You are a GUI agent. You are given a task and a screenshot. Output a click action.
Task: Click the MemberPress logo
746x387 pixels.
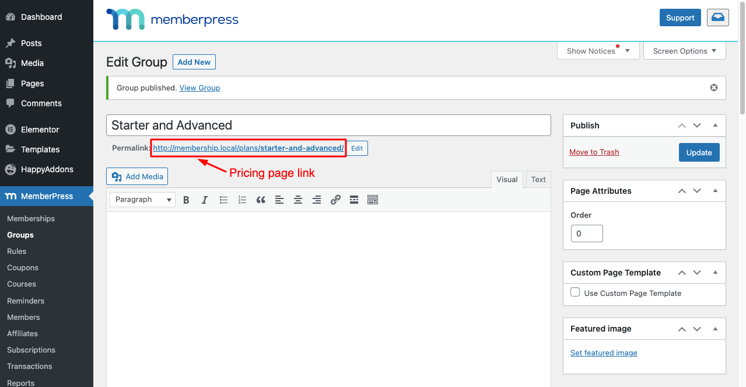[172, 19]
